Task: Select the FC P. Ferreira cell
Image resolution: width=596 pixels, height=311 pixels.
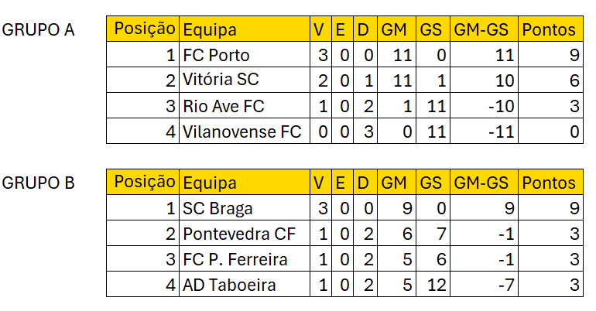Action: coord(245,258)
